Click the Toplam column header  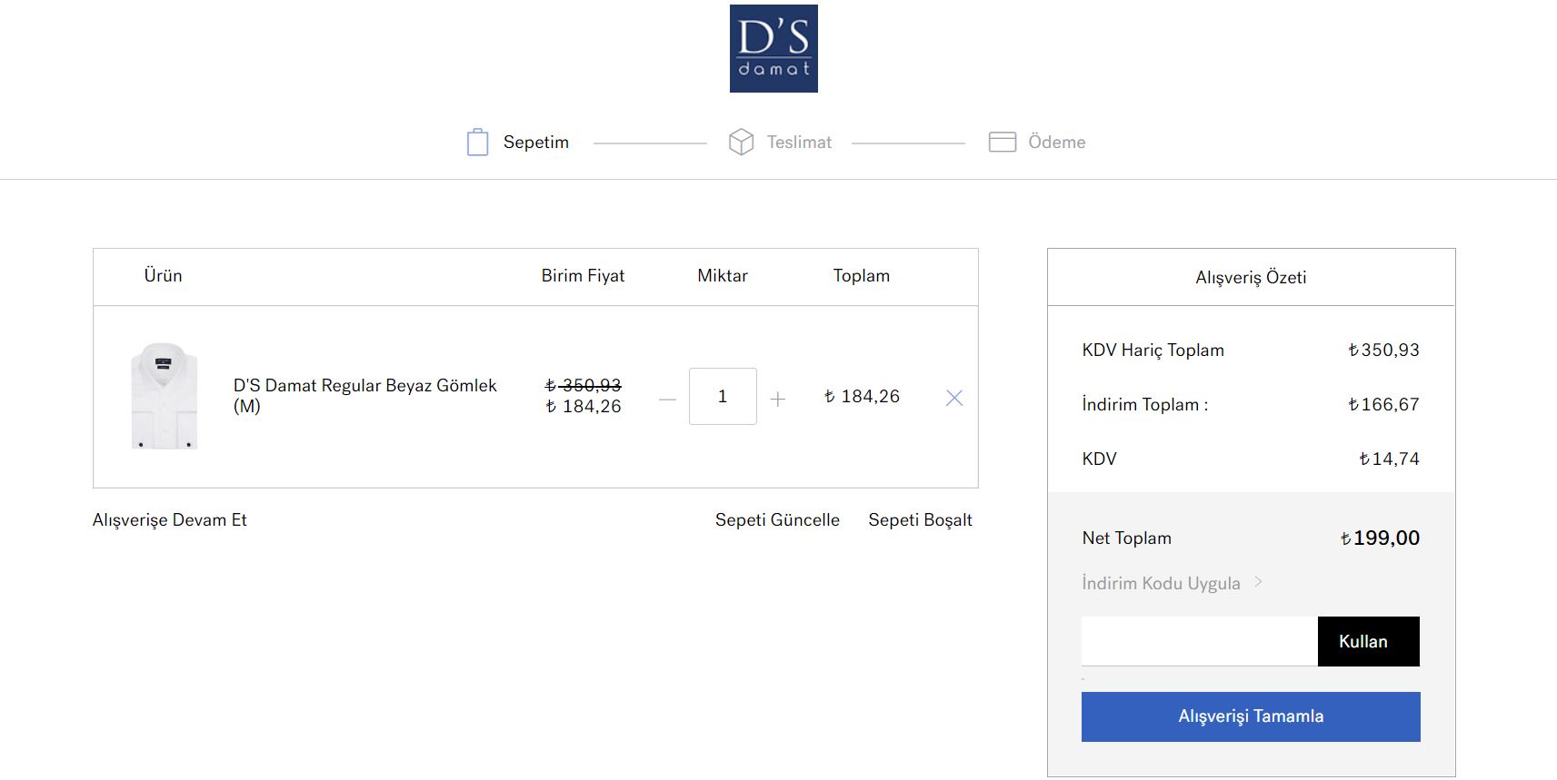862,276
